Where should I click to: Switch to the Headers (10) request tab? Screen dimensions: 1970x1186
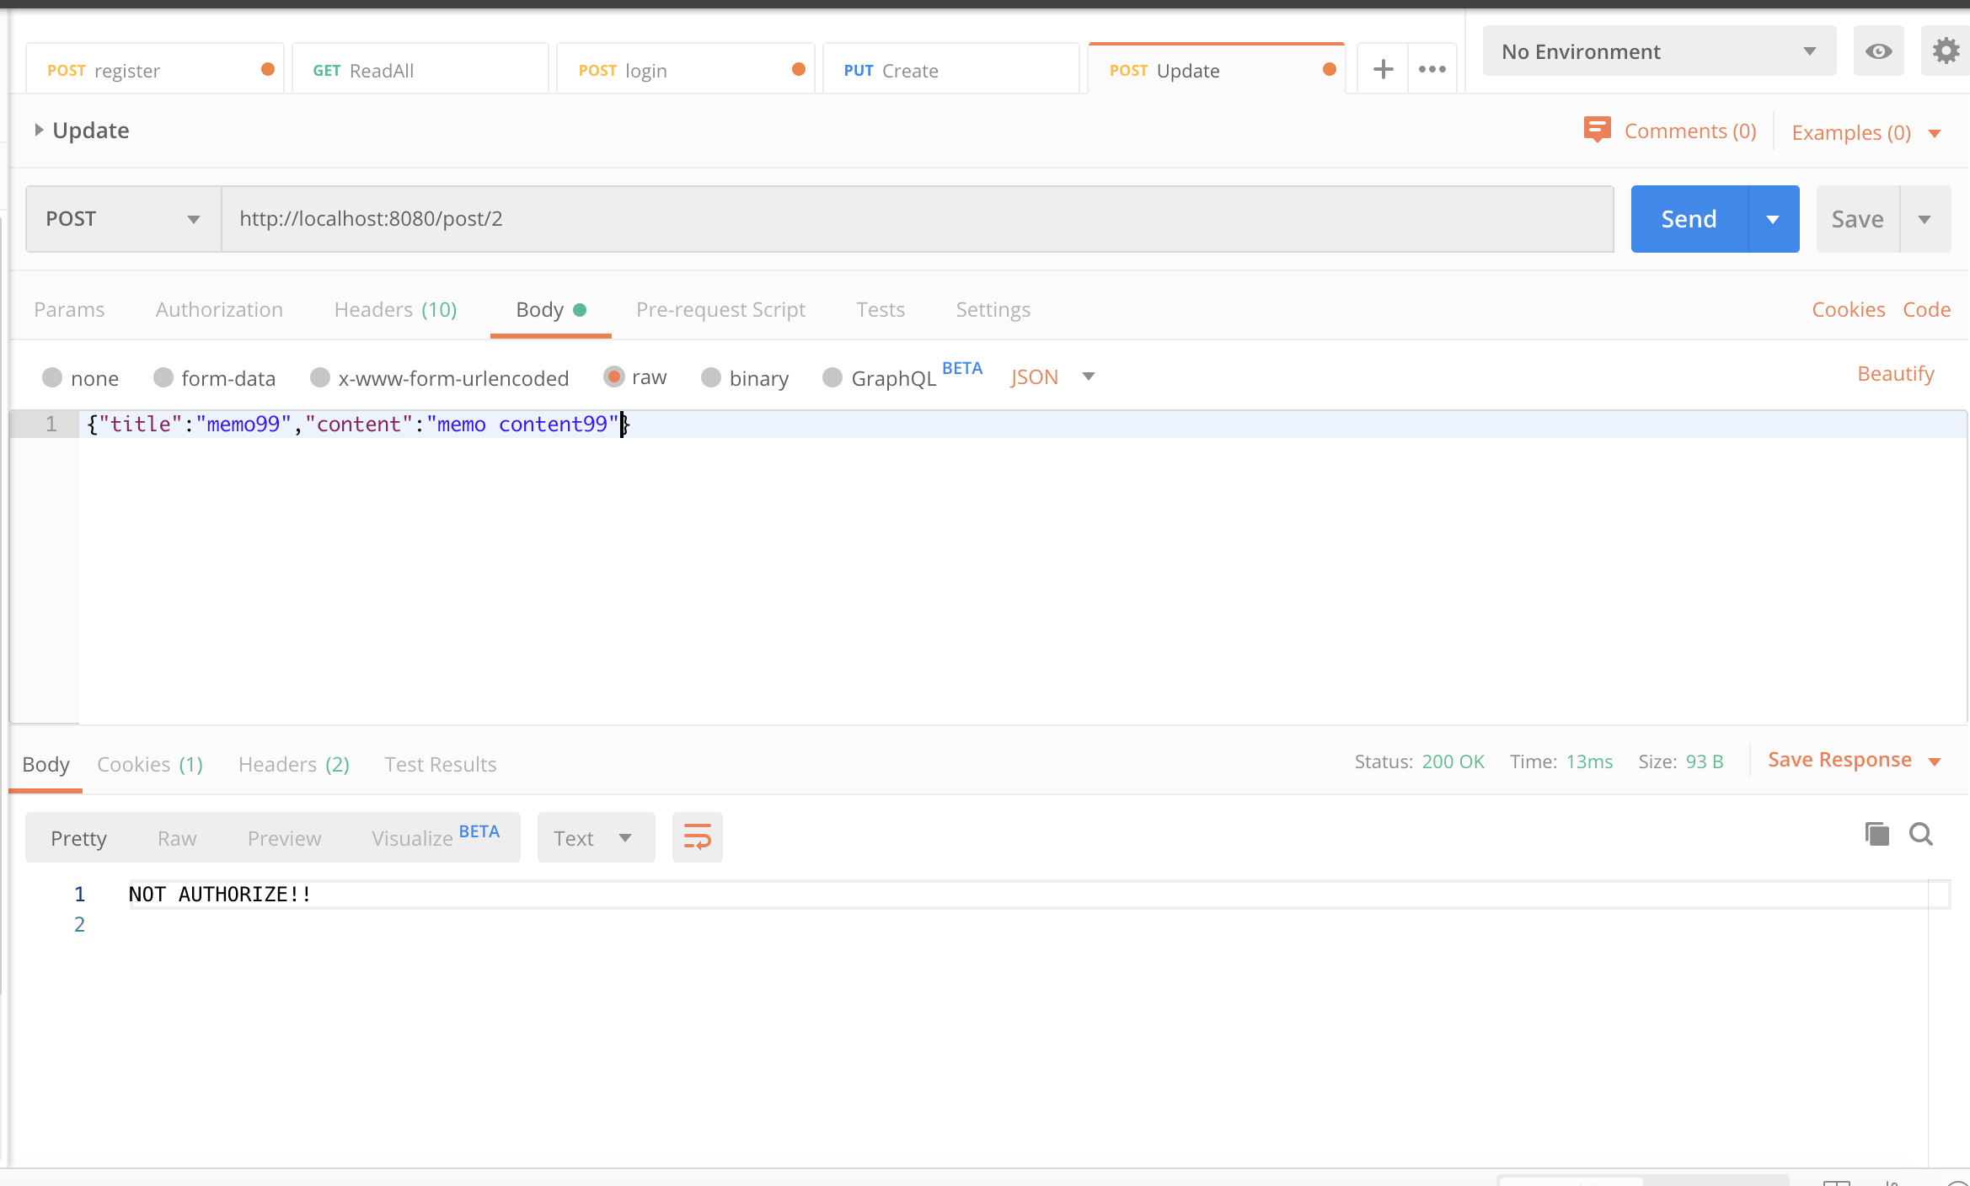click(x=395, y=310)
